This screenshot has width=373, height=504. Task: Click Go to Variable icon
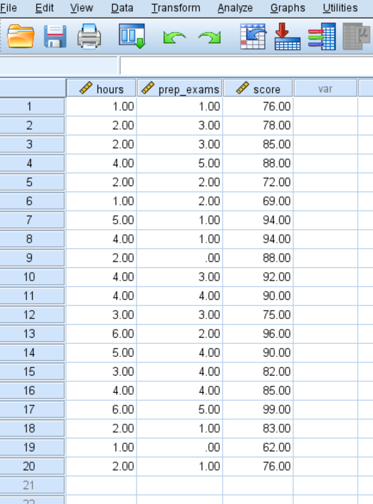coord(287,36)
